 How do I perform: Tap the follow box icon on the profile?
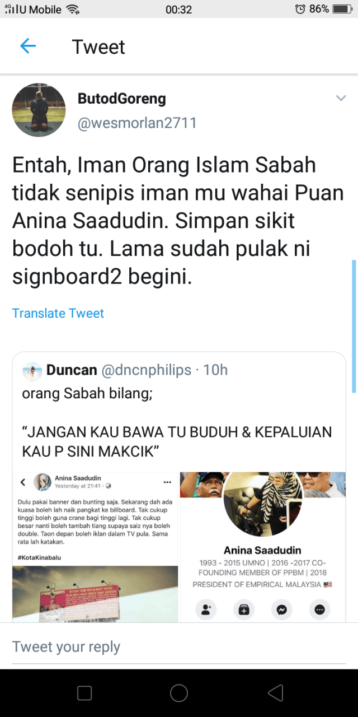(x=244, y=609)
